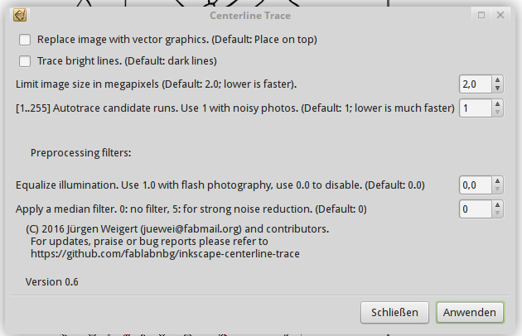Step down the median filter strength
522x336 pixels.
pos(497,214)
